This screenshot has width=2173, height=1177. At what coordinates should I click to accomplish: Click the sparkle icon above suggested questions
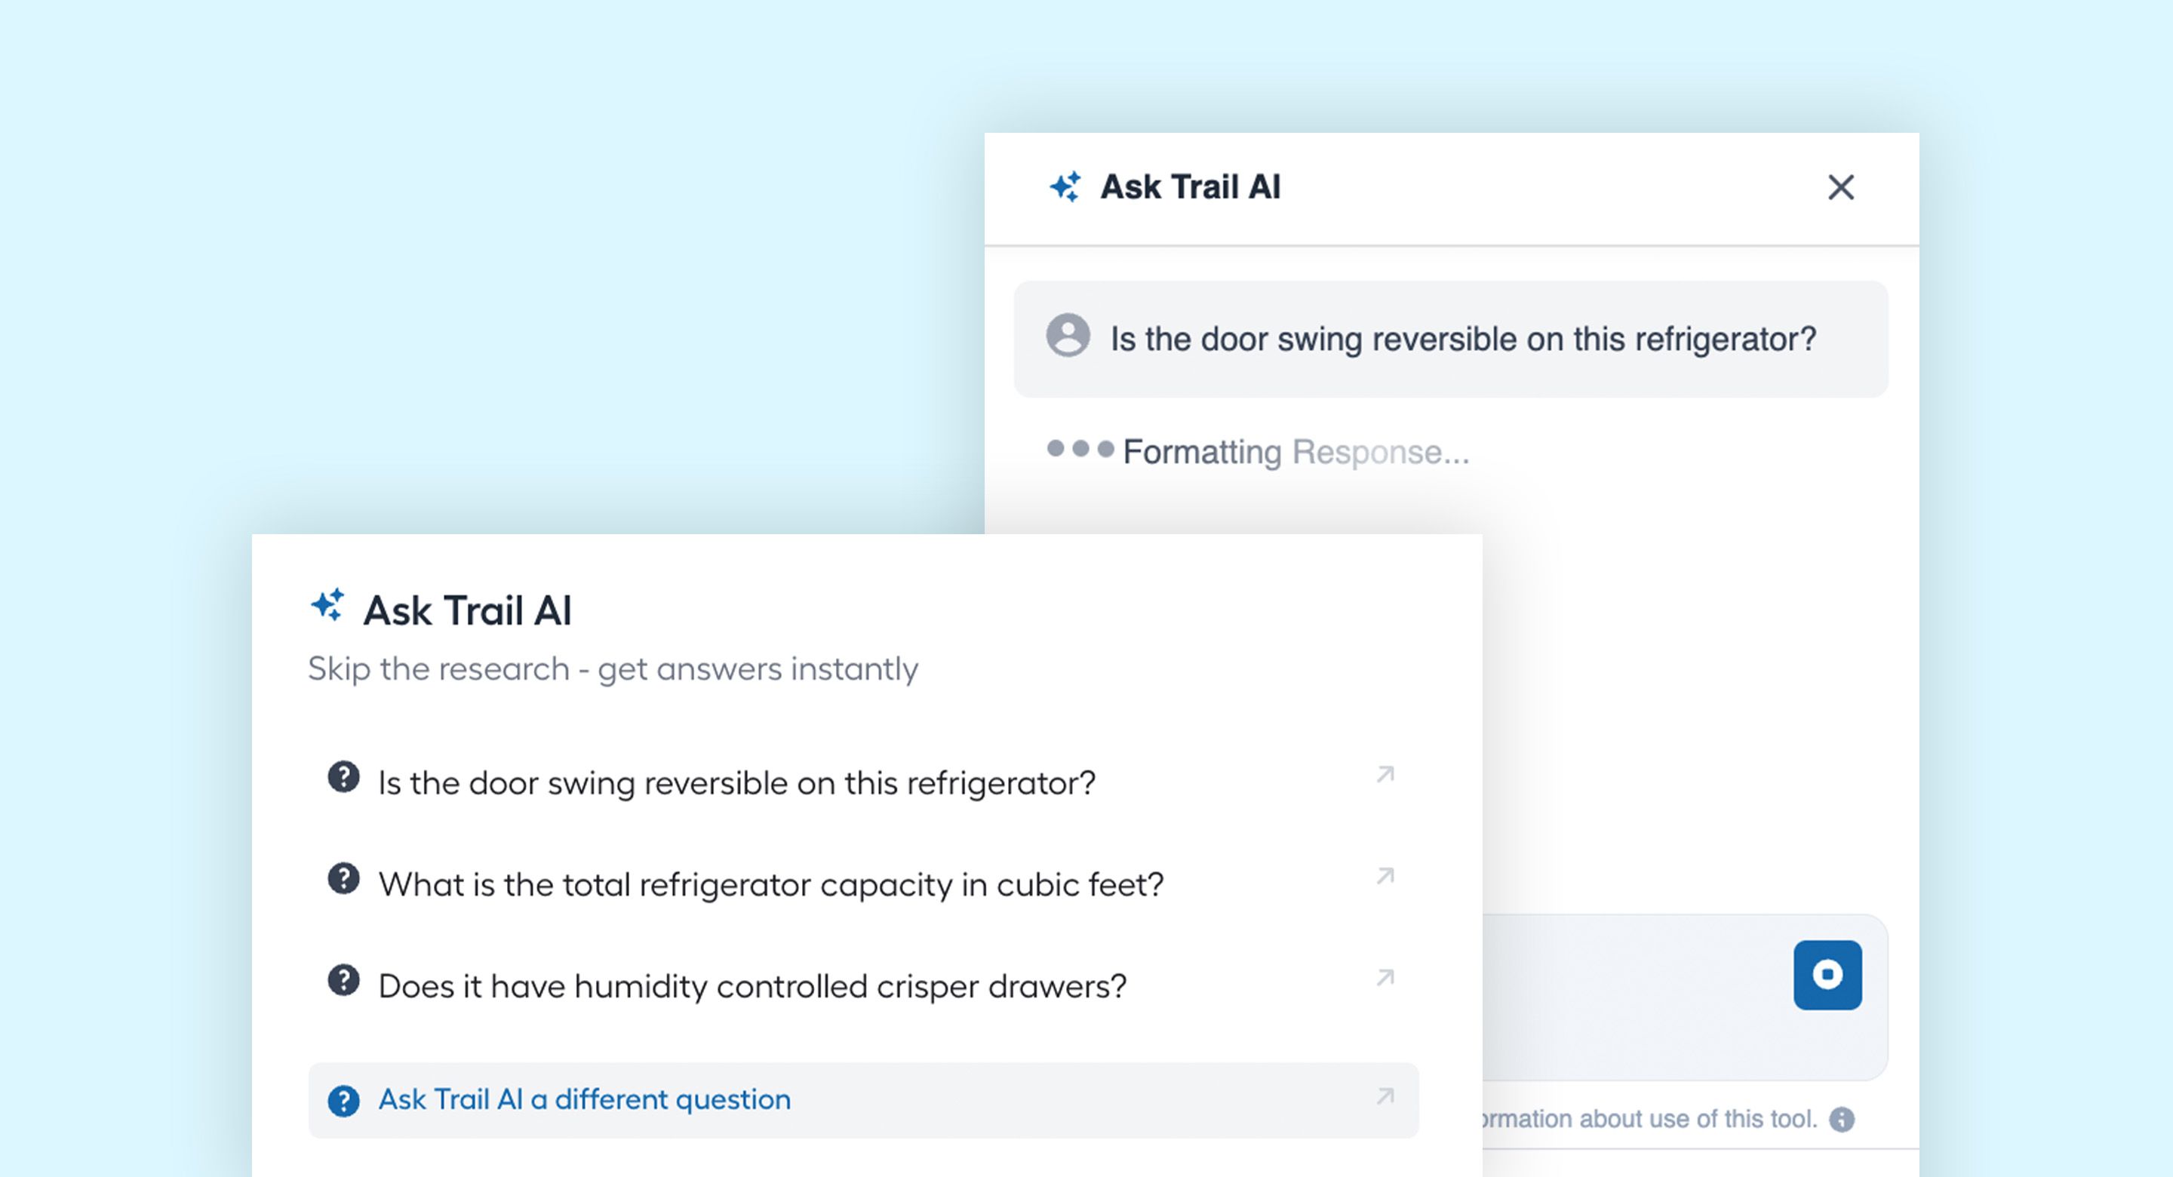(327, 606)
